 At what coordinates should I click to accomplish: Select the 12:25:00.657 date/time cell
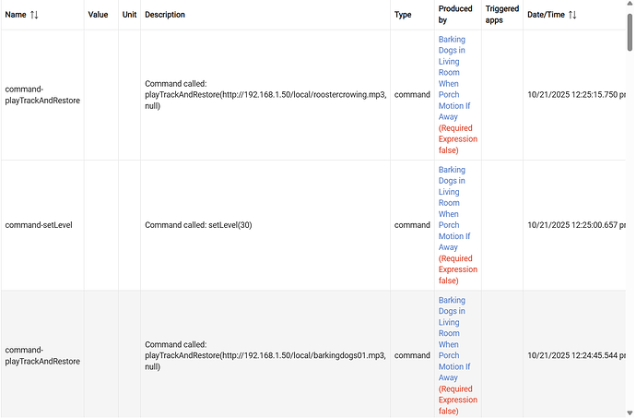point(576,225)
